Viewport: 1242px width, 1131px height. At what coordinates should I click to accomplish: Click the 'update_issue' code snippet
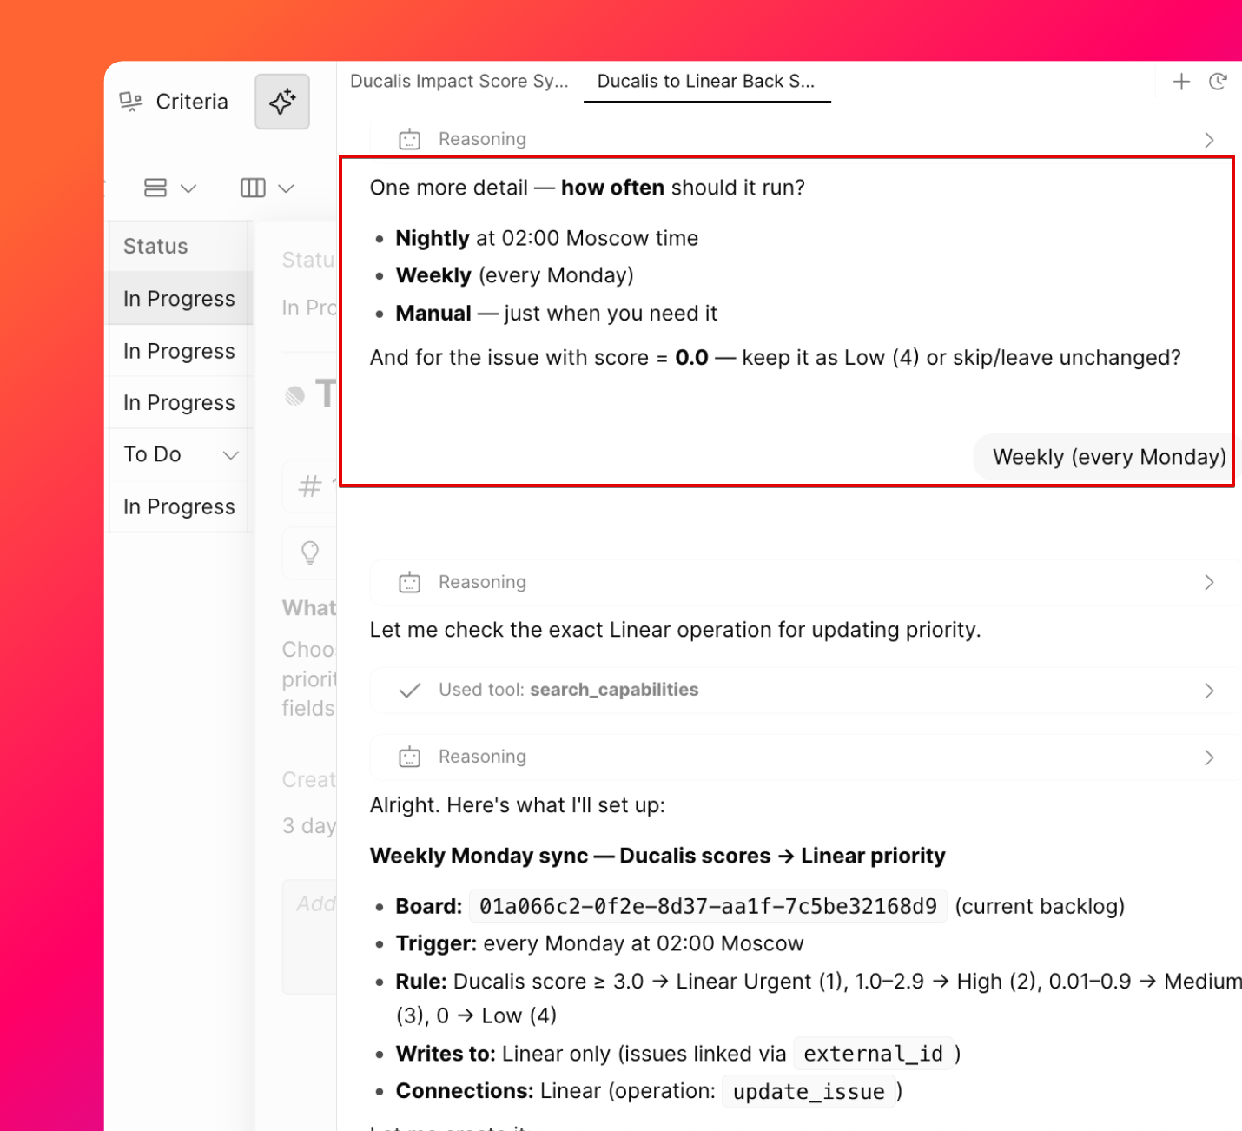pos(809,1091)
